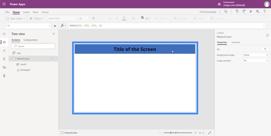The width and height of the screenshot is (271, 136).
Task: Select the Title of the Screen label
Action: (x=135, y=49)
